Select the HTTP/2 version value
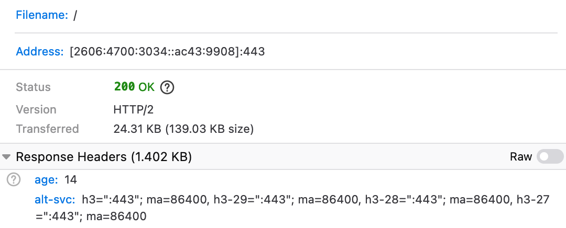 133,110
